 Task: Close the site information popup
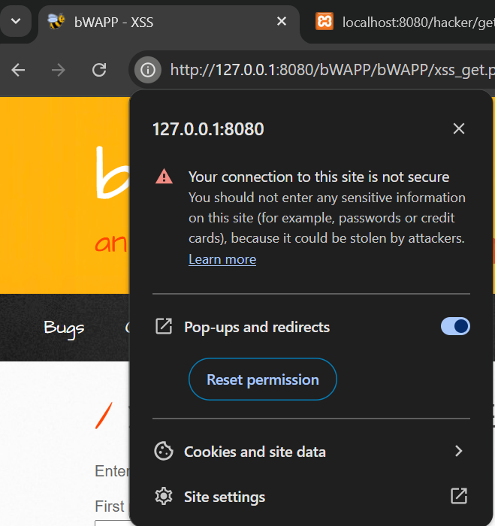click(459, 128)
